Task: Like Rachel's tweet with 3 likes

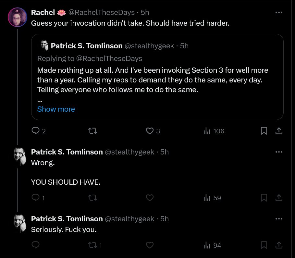Action: click(150, 131)
